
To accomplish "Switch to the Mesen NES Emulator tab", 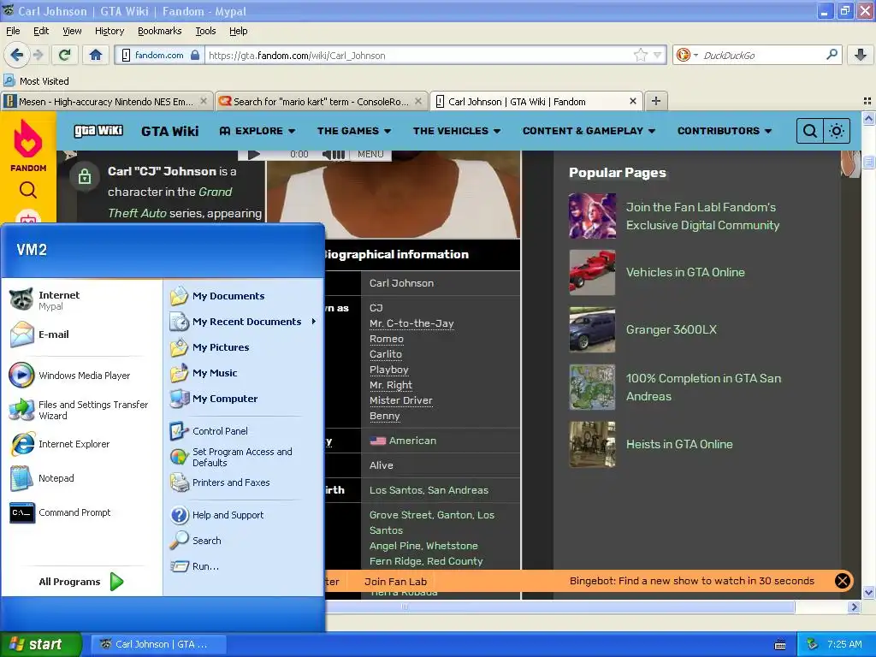I will coord(106,101).
